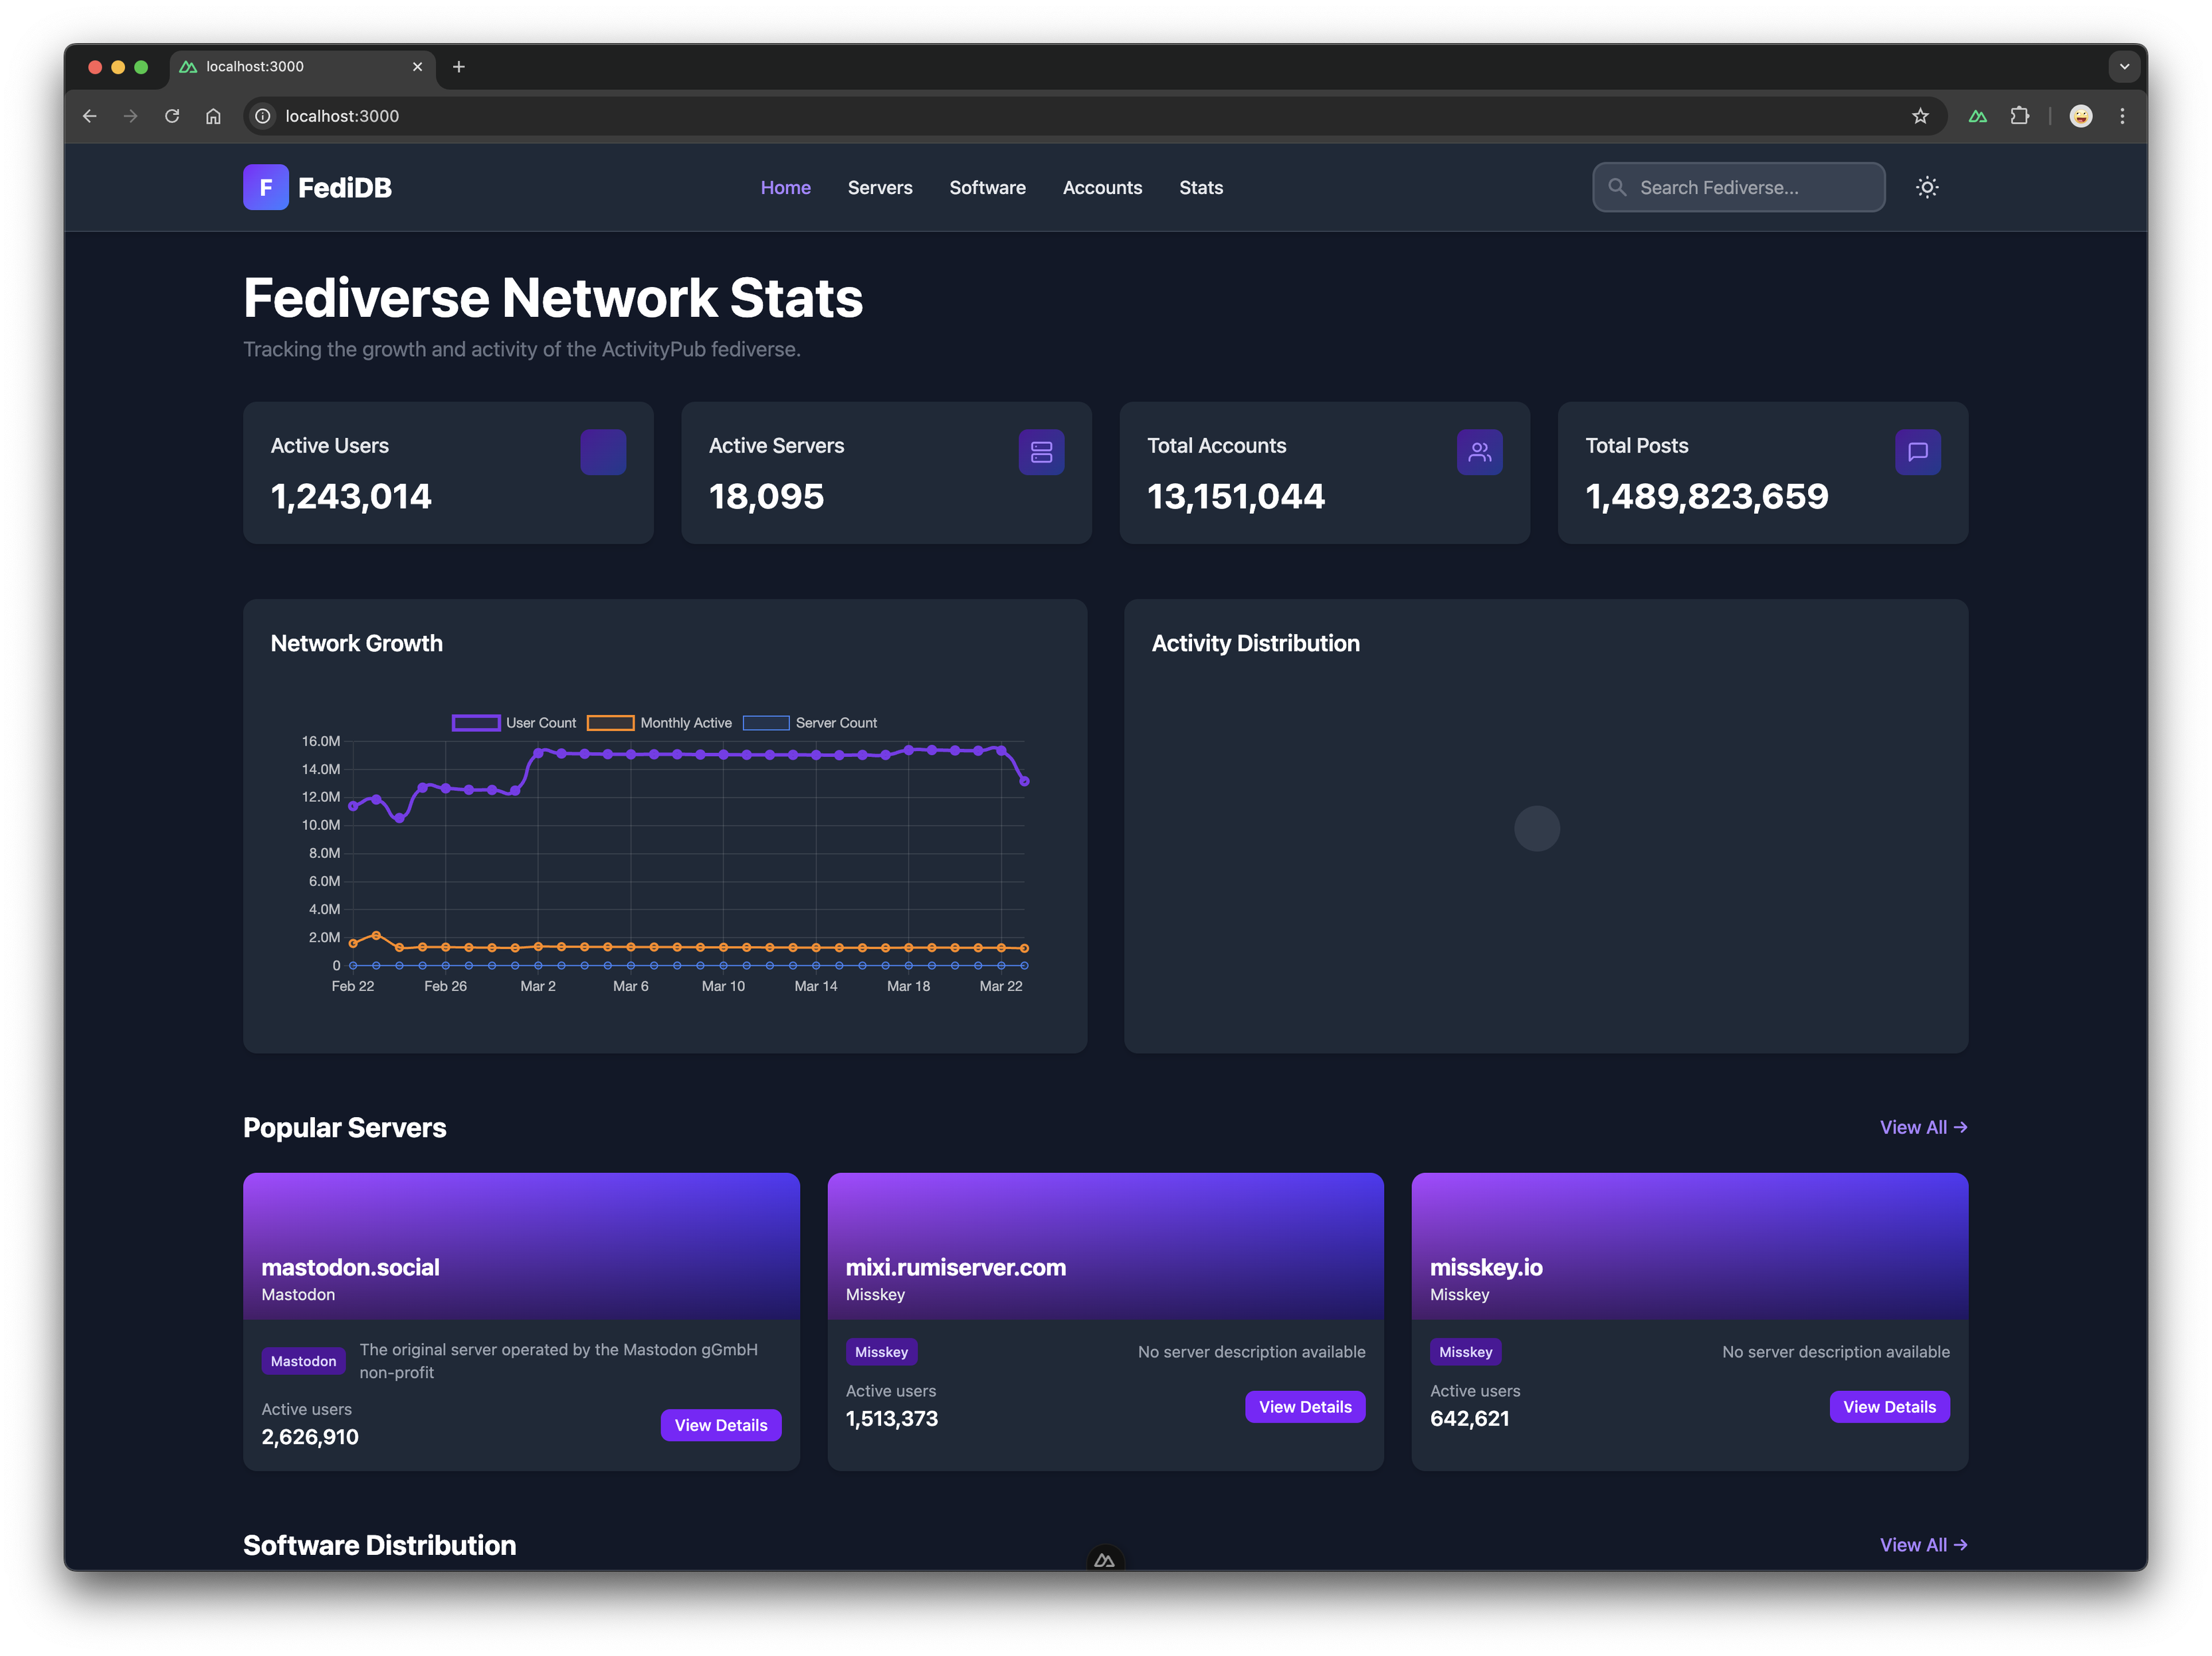Open the tab search dropdown chevron
Screen dimensions: 2212x1656
point(2124,67)
